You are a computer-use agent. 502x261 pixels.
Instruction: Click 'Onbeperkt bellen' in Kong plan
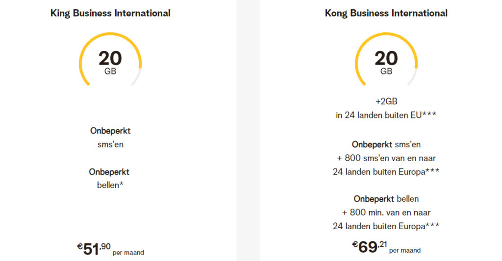(386, 199)
